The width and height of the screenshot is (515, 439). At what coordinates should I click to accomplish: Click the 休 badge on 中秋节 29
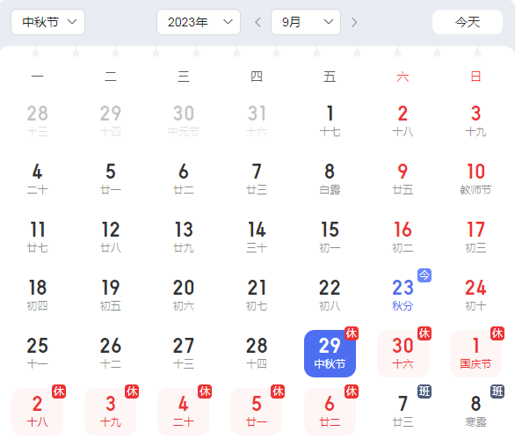[x=352, y=333]
